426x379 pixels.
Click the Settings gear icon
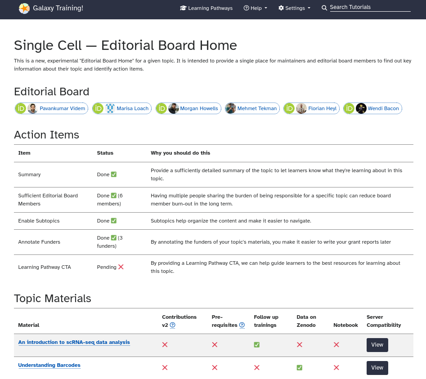point(281,8)
